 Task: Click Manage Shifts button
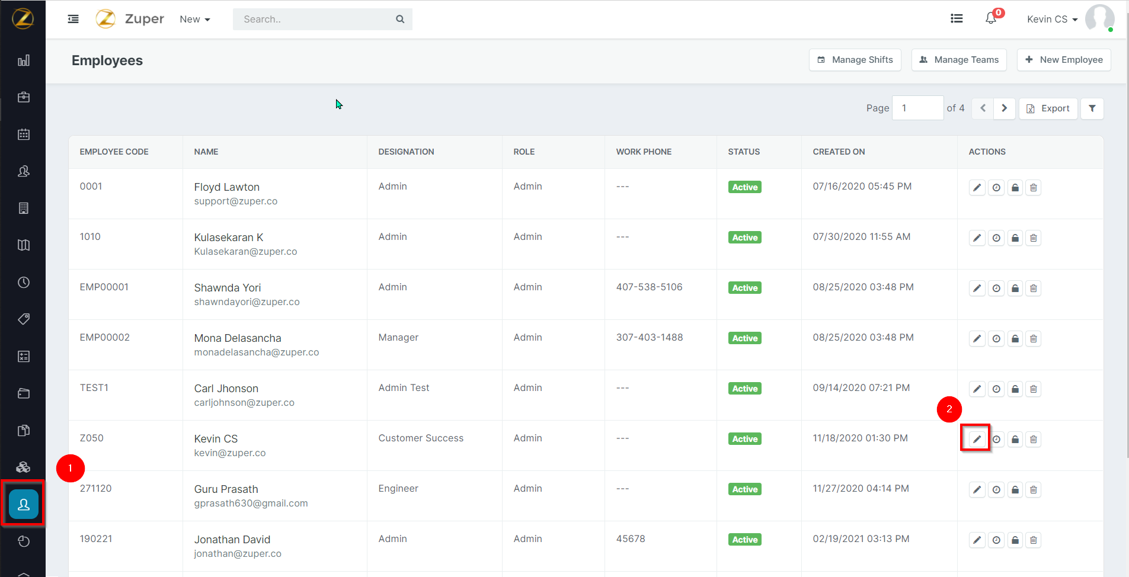click(855, 60)
